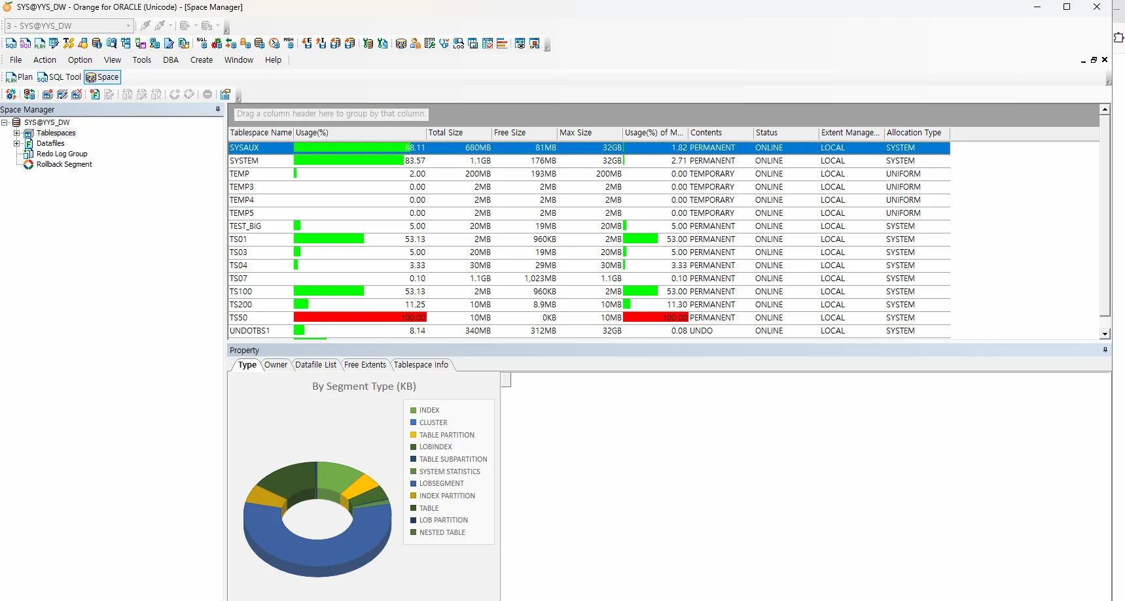Click the red usage bar of TS50
The height and width of the screenshot is (601, 1125).
click(360, 317)
